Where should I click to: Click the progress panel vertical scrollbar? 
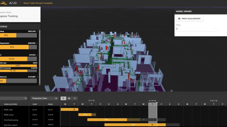(40, 58)
